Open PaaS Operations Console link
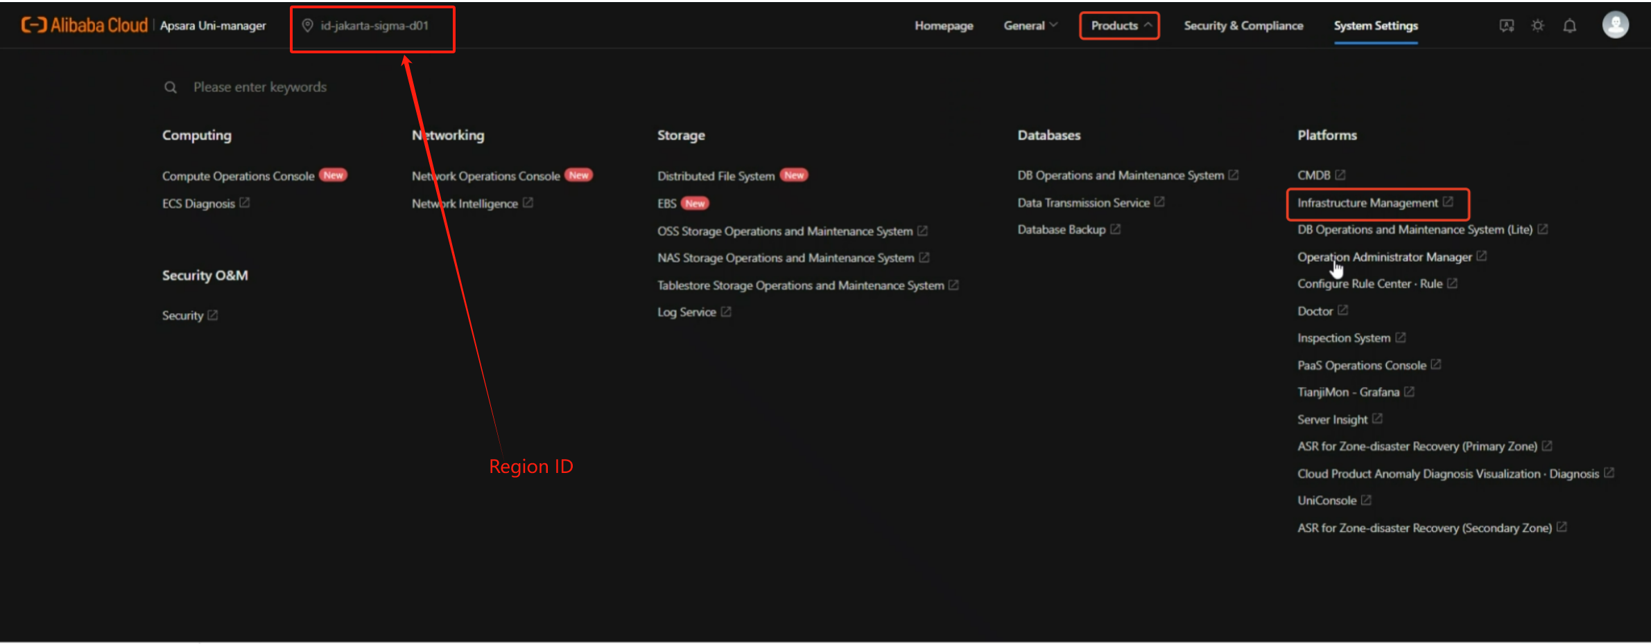 1362,365
